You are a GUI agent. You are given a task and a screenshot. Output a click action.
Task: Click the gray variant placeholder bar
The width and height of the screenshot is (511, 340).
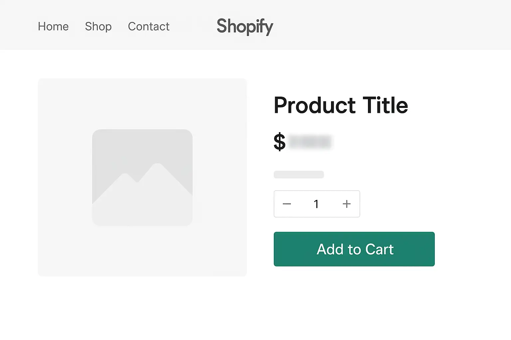298,174
